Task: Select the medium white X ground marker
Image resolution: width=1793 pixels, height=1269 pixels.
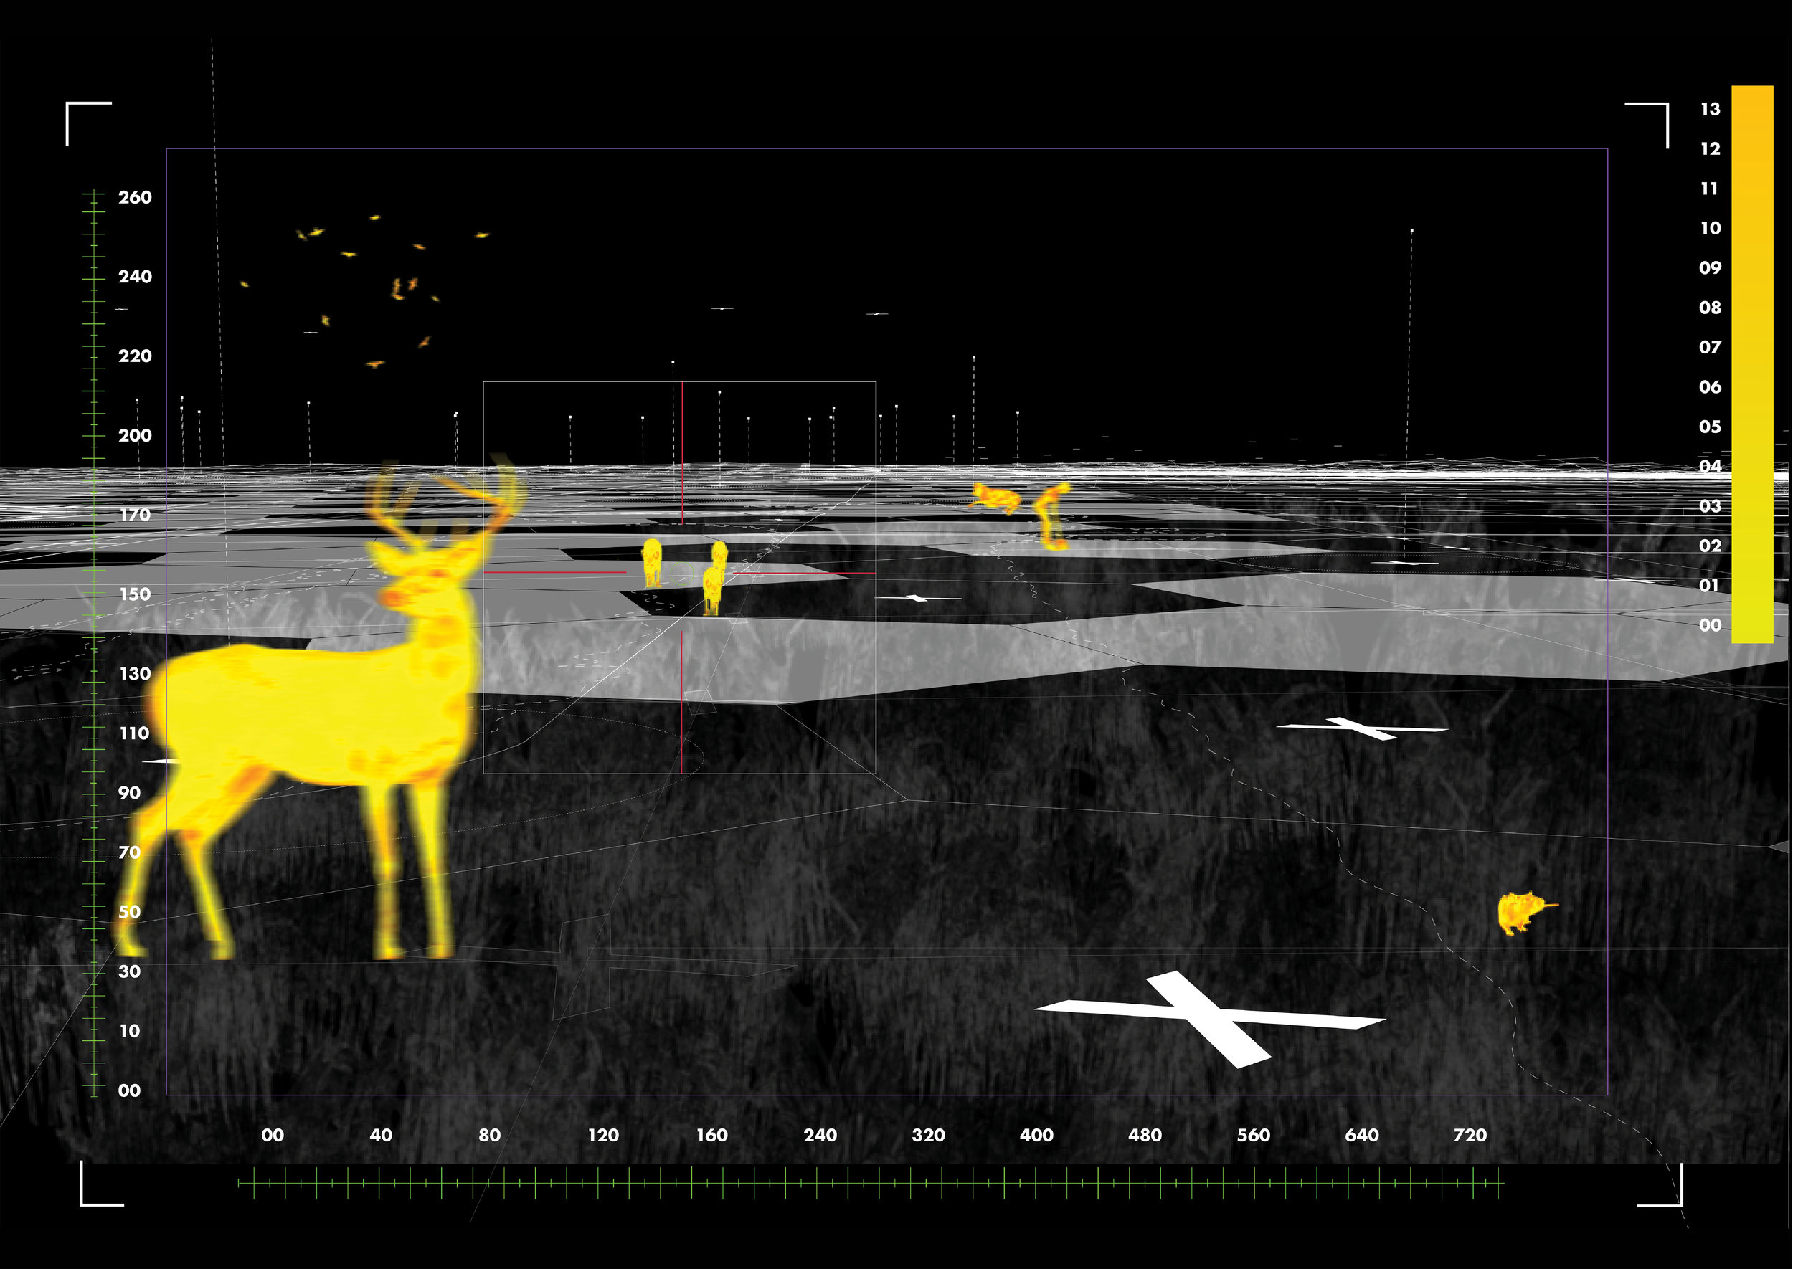Action: click(x=1363, y=728)
